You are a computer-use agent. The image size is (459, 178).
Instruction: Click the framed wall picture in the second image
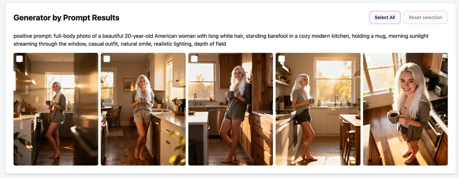click(129, 85)
